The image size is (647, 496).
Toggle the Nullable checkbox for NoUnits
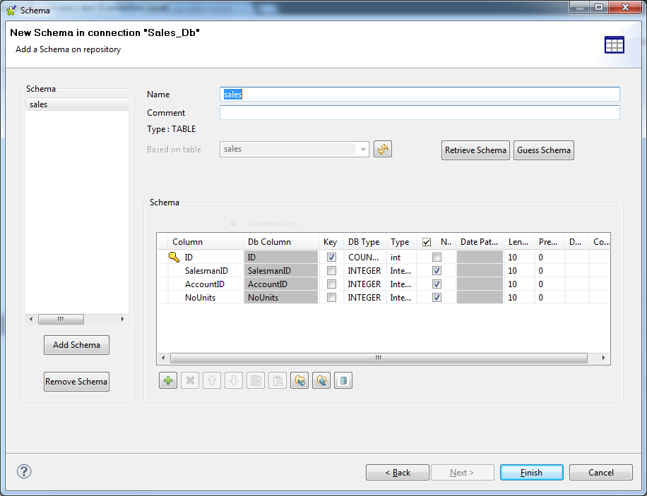[x=437, y=298]
